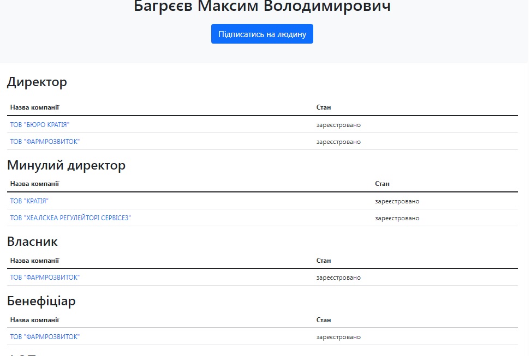Open ТОВ "ХЕАЛСКЕА РЕГУЛЕЙТОРІ СЕРВІСЕЗ" link
Image resolution: width=531 pixels, height=356 pixels.
coord(70,218)
